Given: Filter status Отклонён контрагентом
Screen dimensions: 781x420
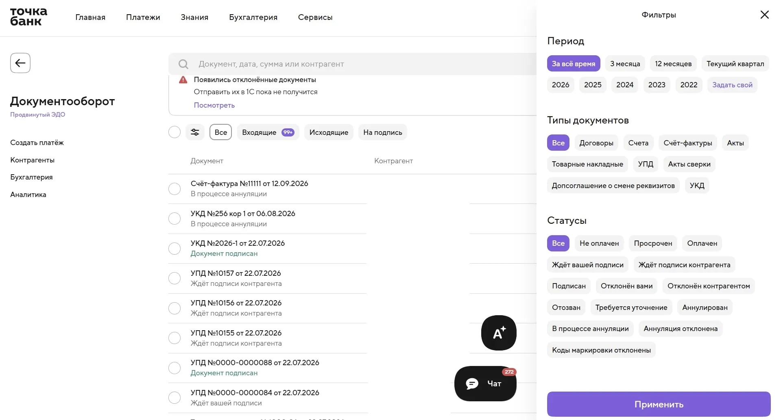Looking at the screenshot, I should pyautogui.click(x=709, y=286).
